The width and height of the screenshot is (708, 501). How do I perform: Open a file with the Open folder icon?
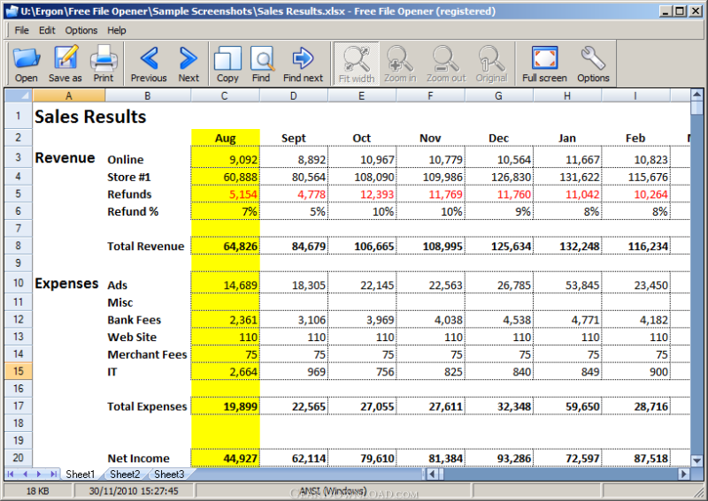click(x=27, y=64)
